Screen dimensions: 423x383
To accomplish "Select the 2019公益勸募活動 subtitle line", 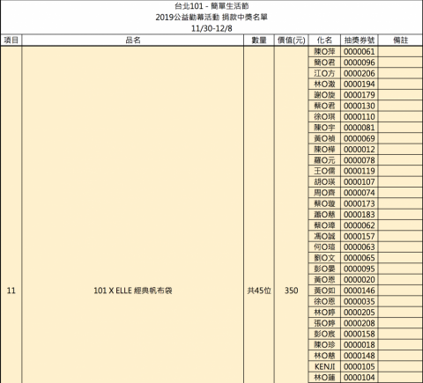I will coord(211,18).
